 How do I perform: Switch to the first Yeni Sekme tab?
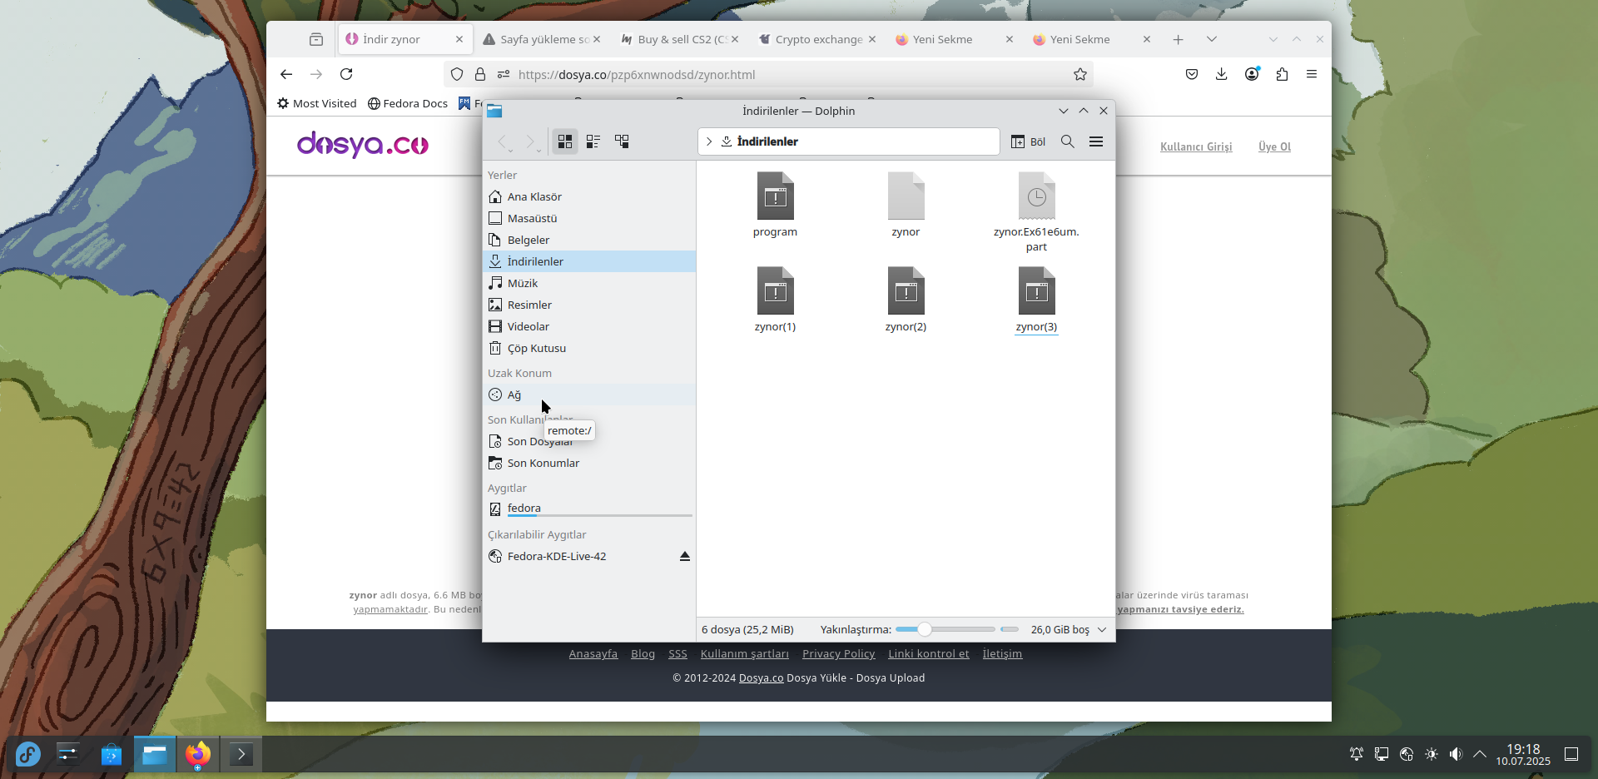(x=954, y=39)
